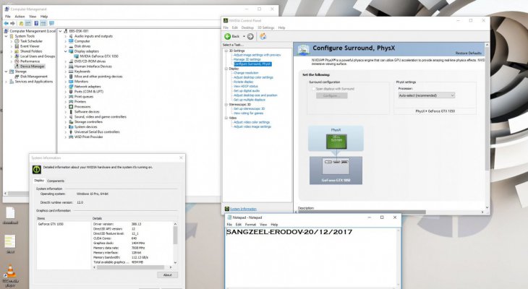
Task: Collapse the Storage node in Computer Management
Action: pyautogui.click(x=6, y=72)
